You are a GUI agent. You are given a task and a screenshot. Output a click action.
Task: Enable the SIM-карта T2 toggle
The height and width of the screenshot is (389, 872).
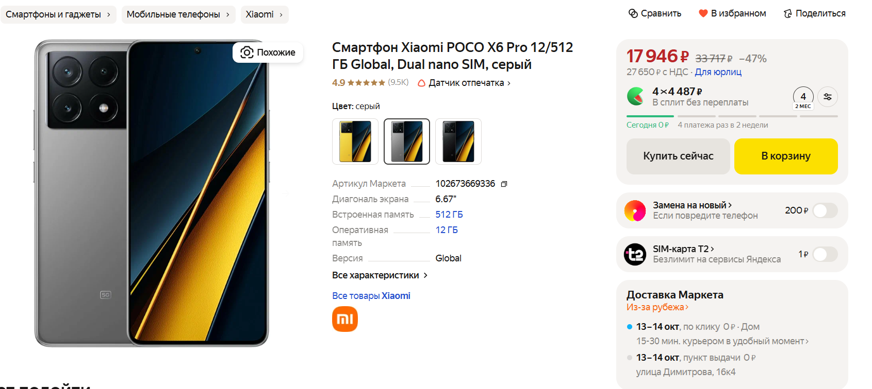point(825,254)
